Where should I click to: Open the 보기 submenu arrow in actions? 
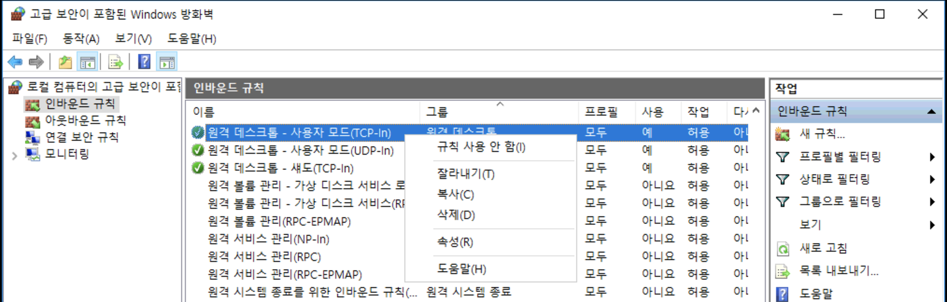(932, 225)
